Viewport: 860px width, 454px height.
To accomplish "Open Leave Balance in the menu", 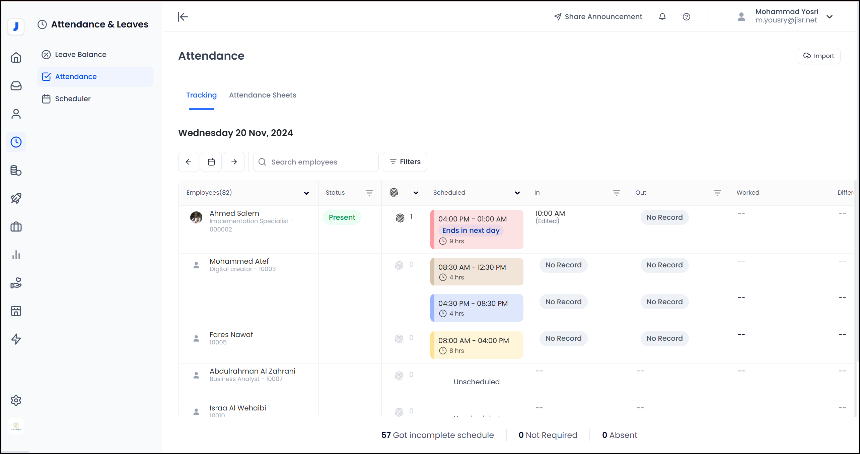I will point(80,55).
